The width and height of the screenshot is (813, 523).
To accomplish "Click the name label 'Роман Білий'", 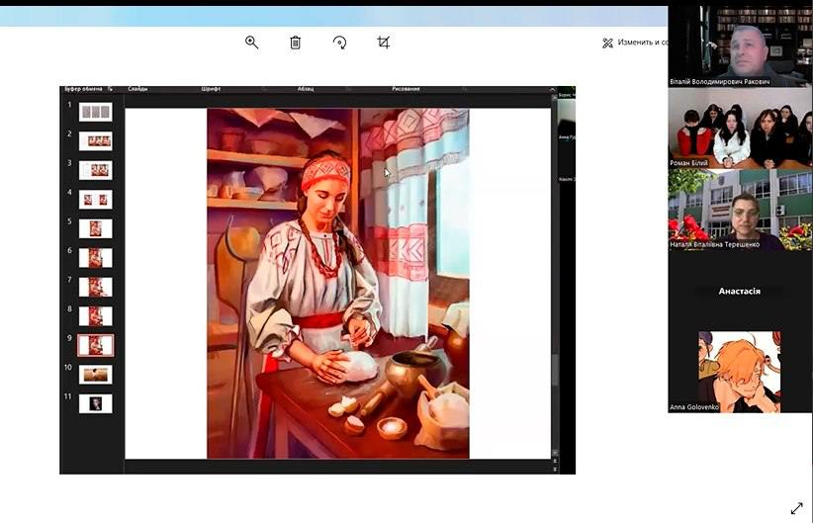I will (x=688, y=163).
